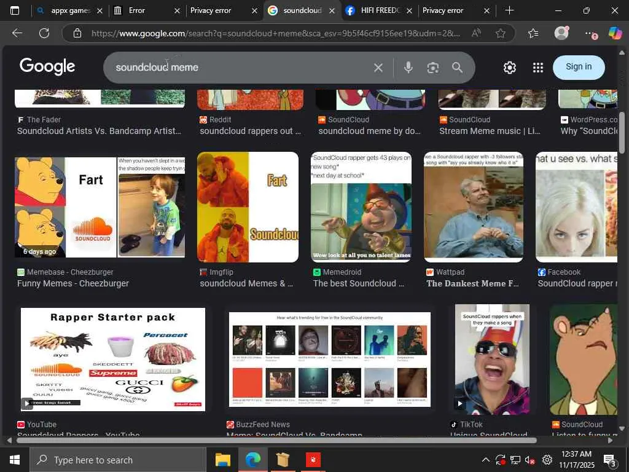Open notification center icon

point(610,460)
